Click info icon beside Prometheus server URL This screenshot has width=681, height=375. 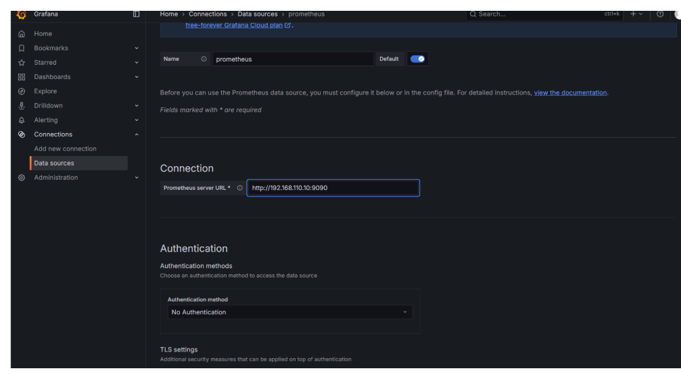(x=240, y=188)
